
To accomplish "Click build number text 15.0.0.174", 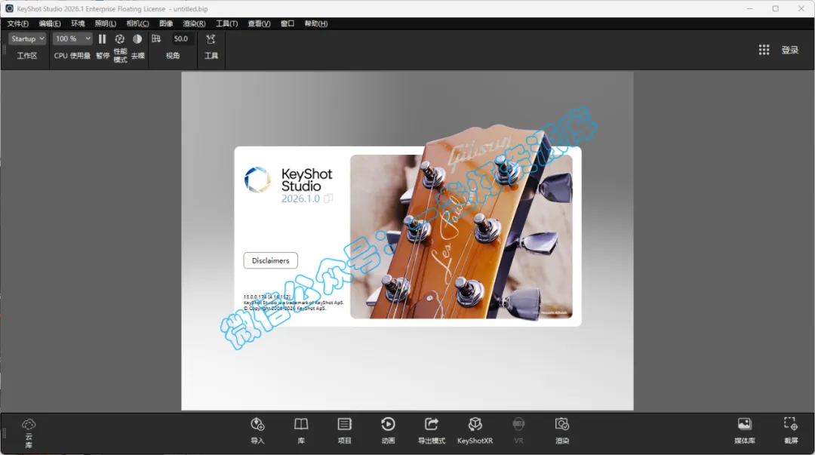I will tap(266, 297).
